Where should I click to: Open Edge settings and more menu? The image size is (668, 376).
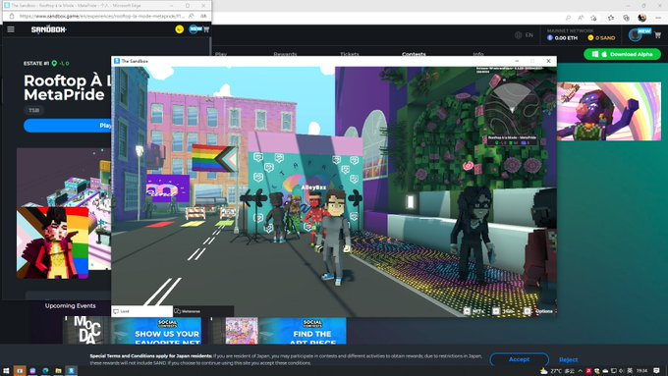[658, 18]
